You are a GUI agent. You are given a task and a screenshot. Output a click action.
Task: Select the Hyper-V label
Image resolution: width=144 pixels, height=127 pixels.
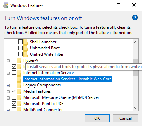coord(31,60)
